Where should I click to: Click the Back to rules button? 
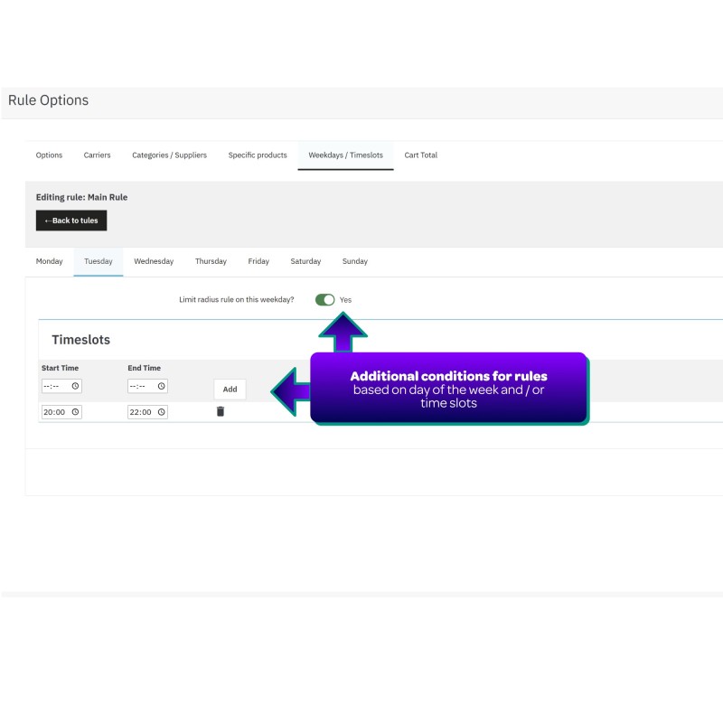coord(71,221)
